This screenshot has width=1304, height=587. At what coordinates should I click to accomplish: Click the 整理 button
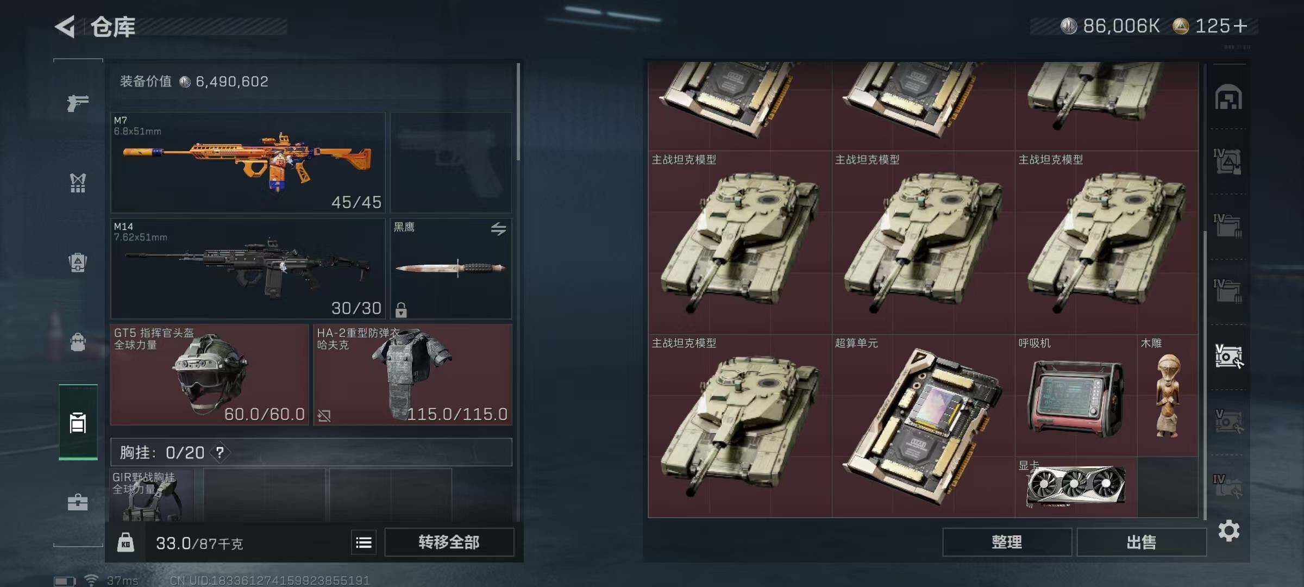pyautogui.click(x=1007, y=542)
